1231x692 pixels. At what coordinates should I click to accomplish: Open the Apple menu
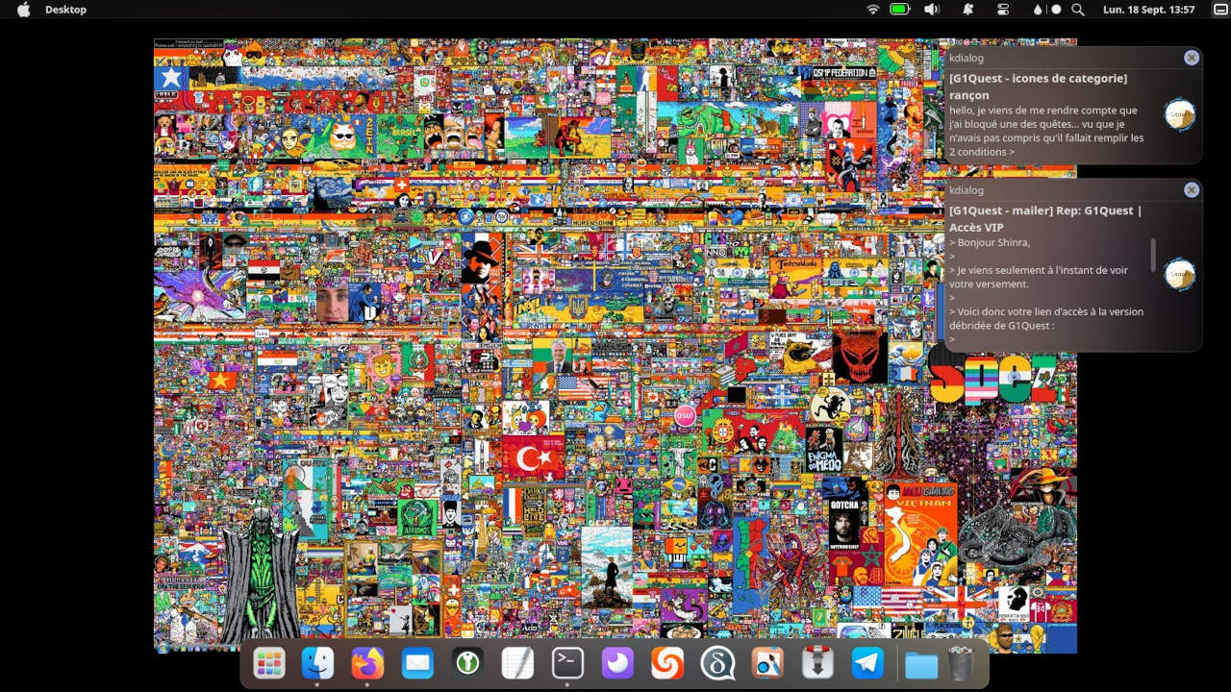click(x=24, y=9)
